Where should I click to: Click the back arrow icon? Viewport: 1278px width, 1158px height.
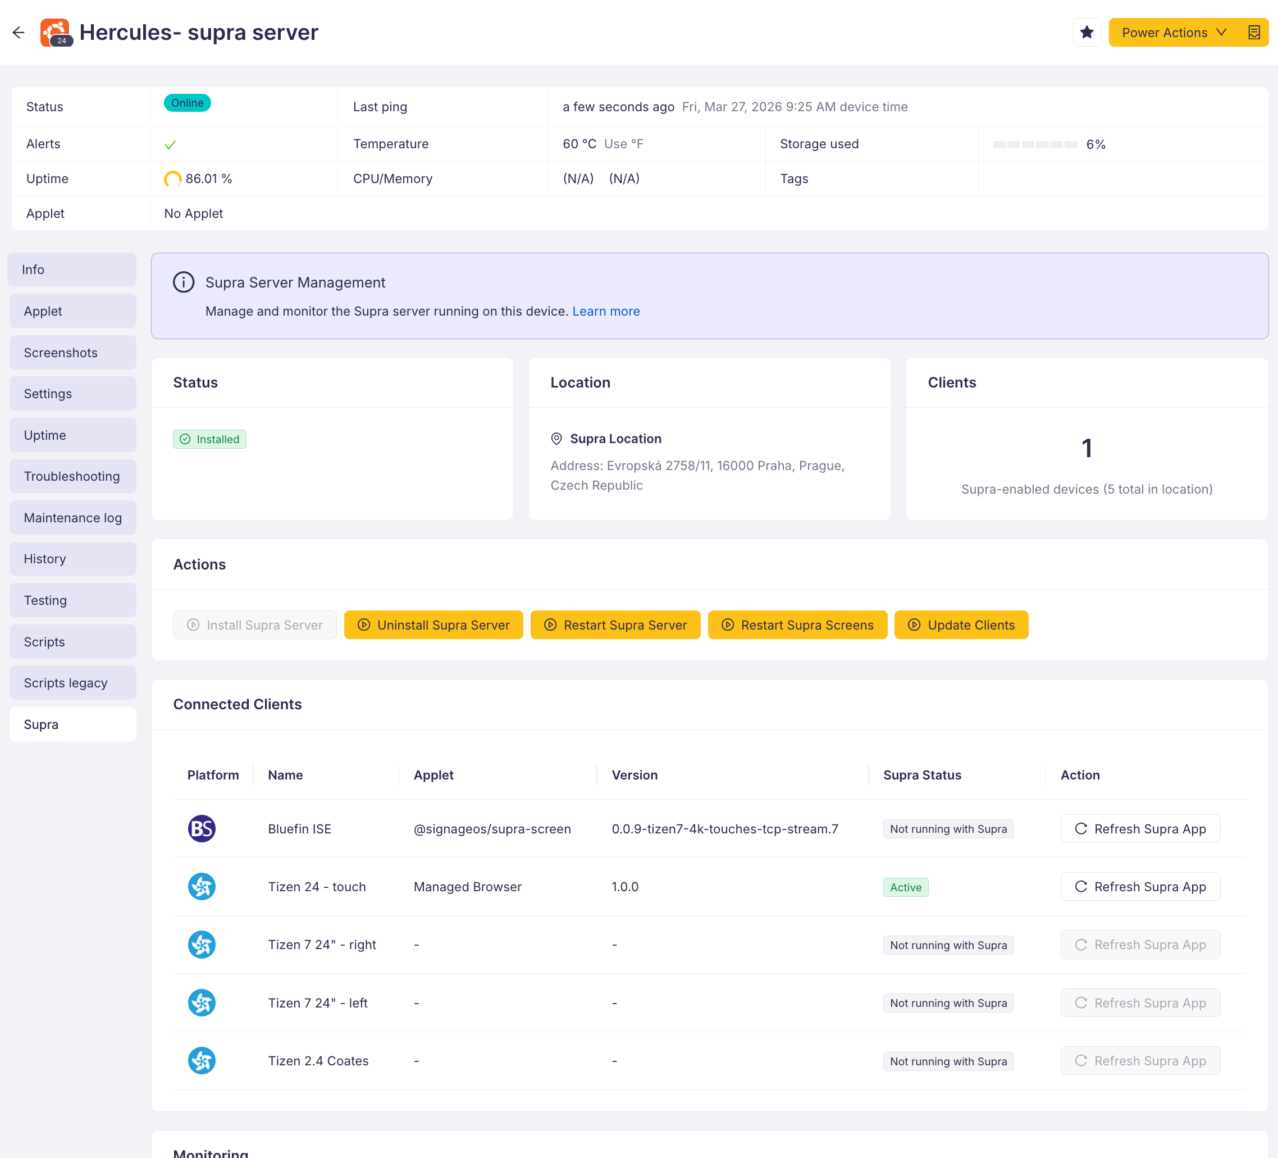[19, 33]
